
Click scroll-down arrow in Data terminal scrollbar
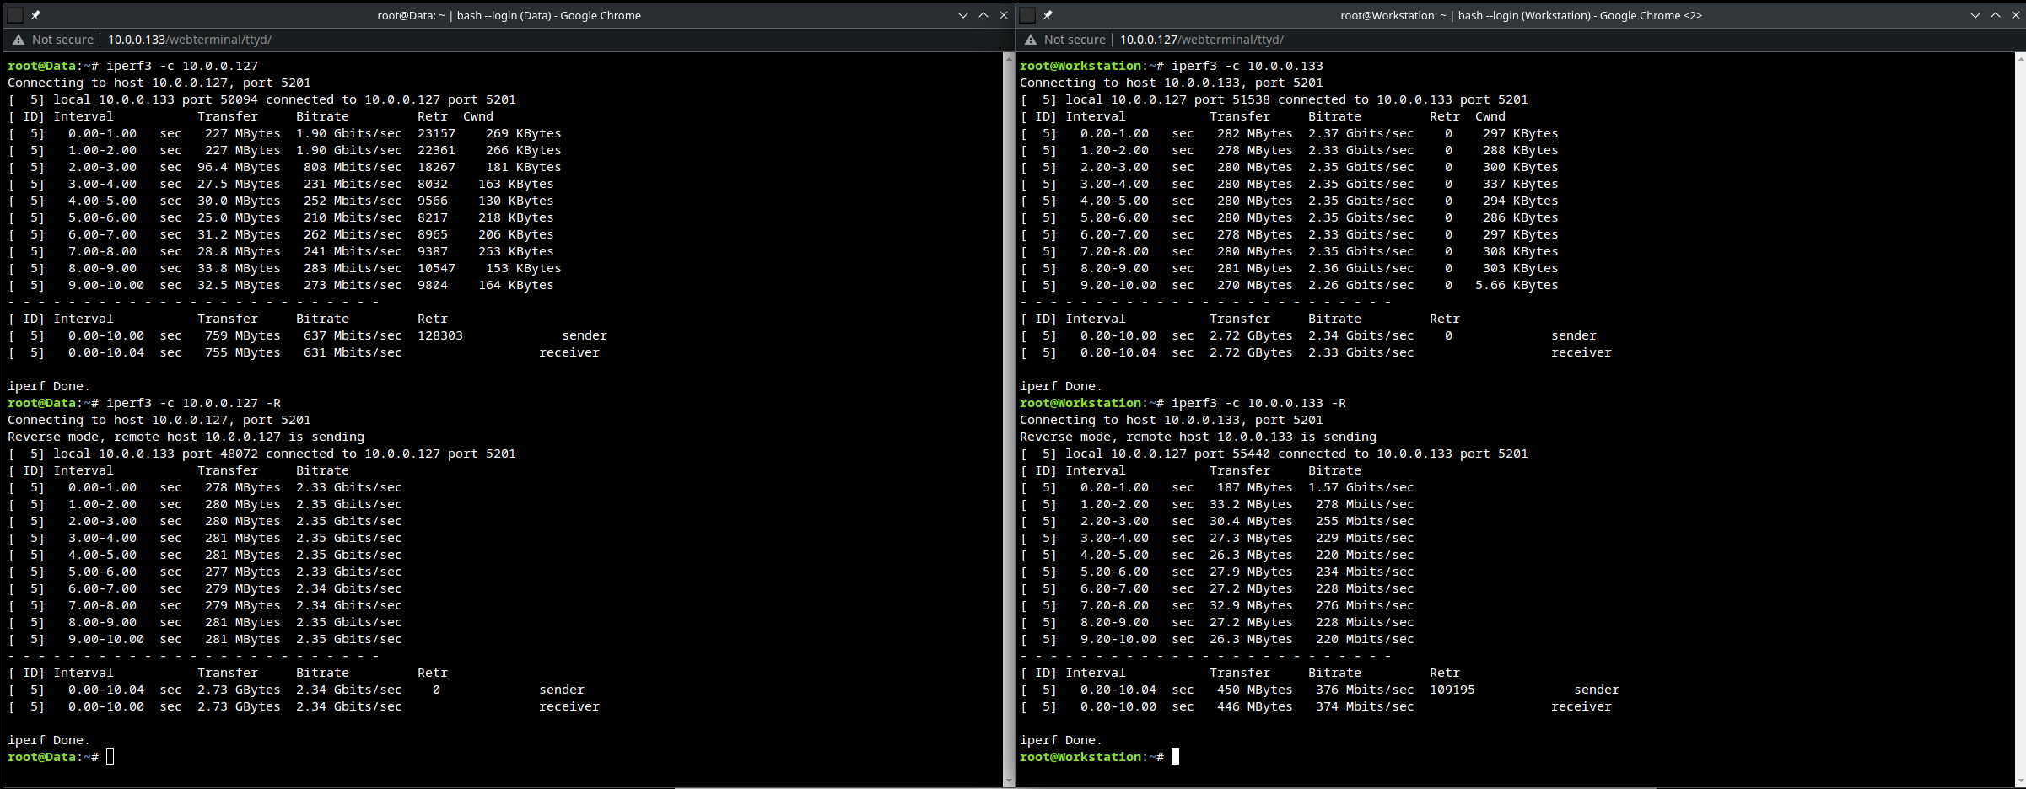point(1009,781)
